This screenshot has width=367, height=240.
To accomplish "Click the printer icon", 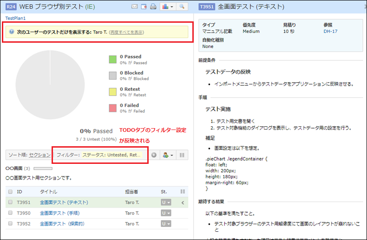I will coord(153,7).
